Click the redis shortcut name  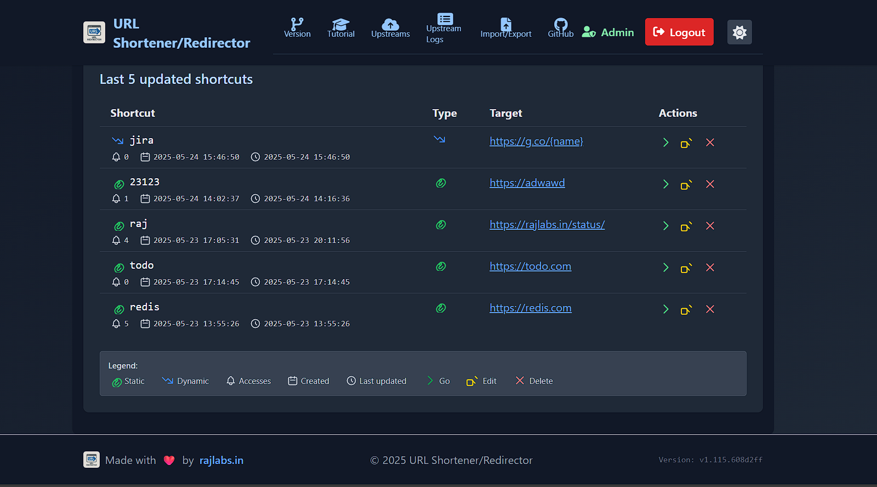pyautogui.click(x=145, y=307)
